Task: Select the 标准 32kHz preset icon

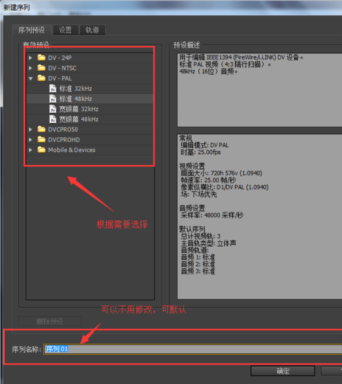Action: [53, 89]
